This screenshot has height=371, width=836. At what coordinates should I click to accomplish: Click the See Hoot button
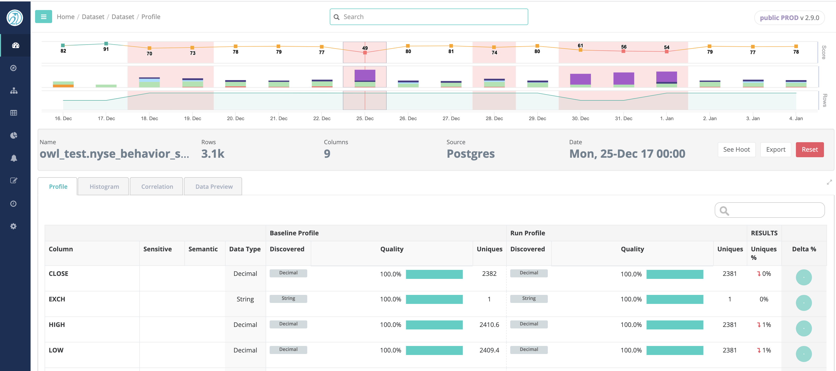pyautogui.click(x=736, y=149)
